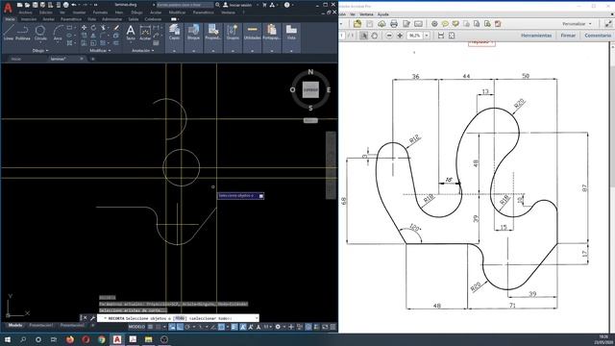The height and width of the screenshot is (346, 615).
Task: Expand the Anotación panel dropdown
Action: [x=143, y=51]
